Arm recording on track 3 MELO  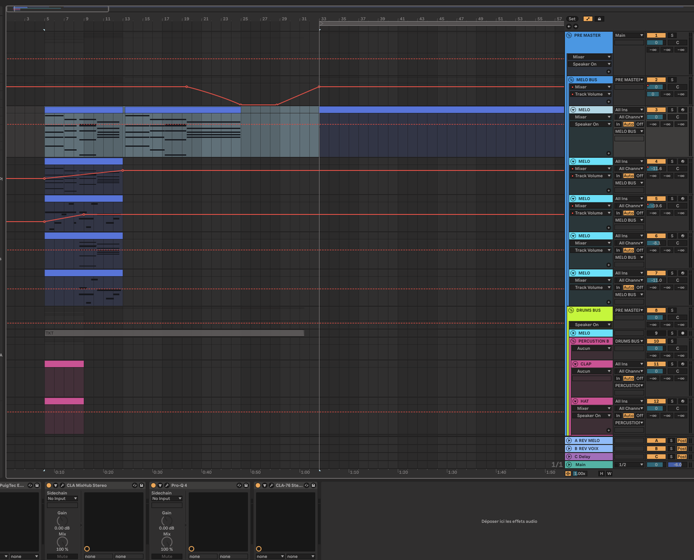click(x=682, y=110)
